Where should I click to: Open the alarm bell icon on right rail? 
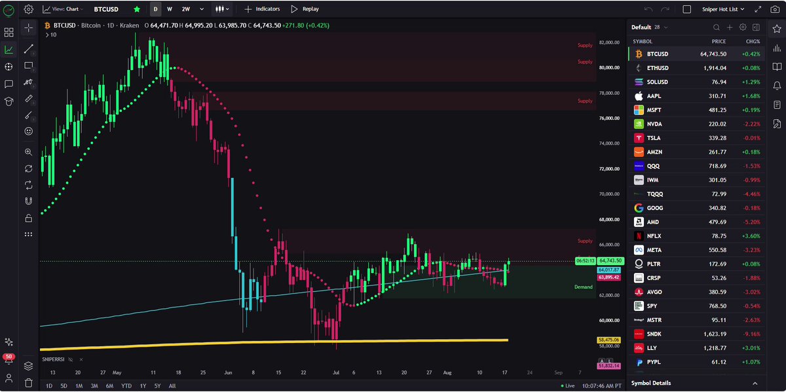point(776,86)
